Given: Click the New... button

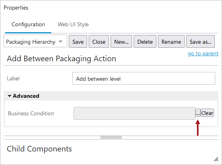Looking at the screenshot, I should (121, 41).
